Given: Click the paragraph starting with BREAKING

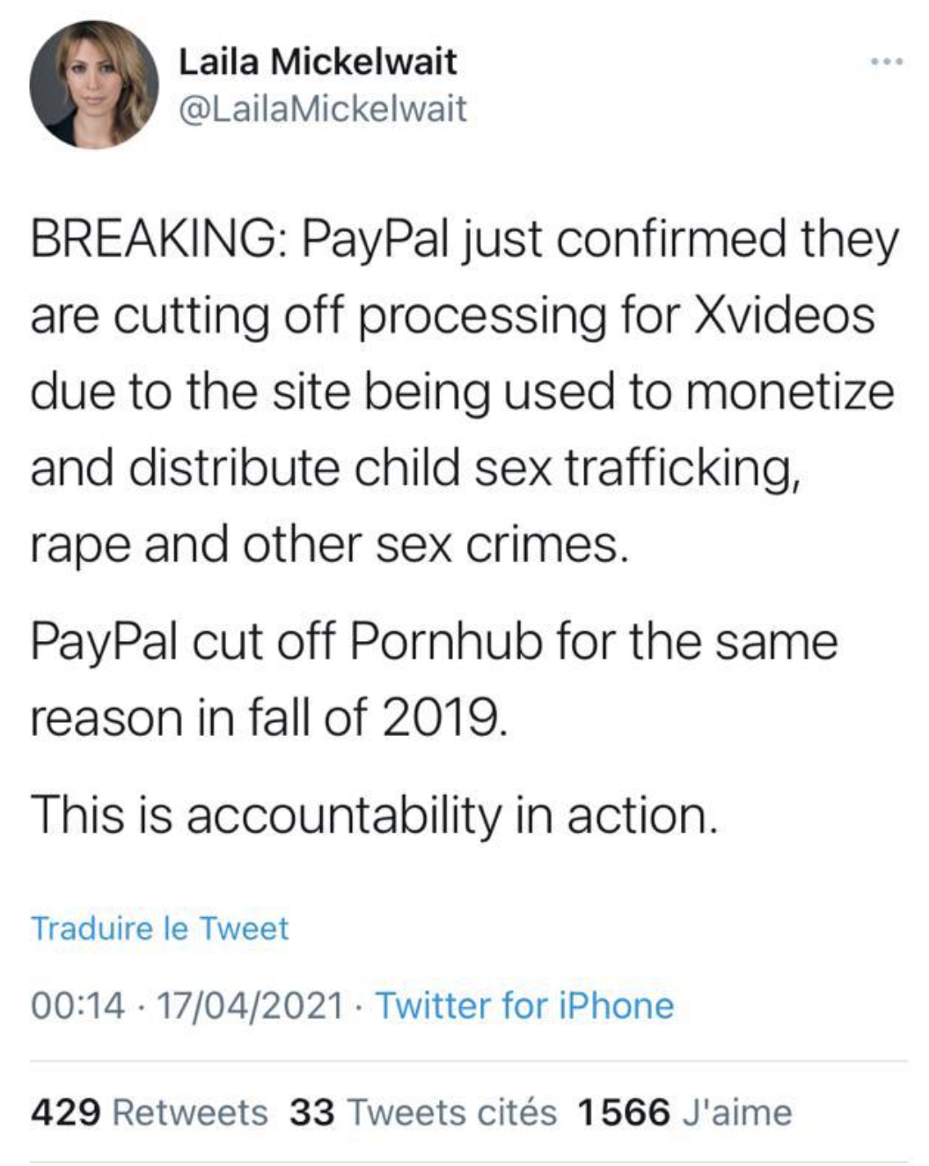Looking at the screenshot, I should [463, 390].
